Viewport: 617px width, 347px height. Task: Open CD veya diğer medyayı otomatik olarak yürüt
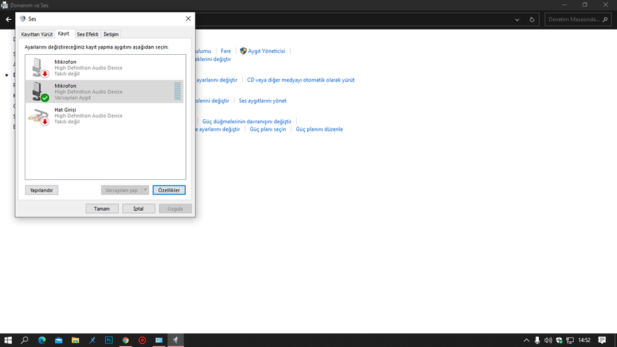tap(301, 80)
